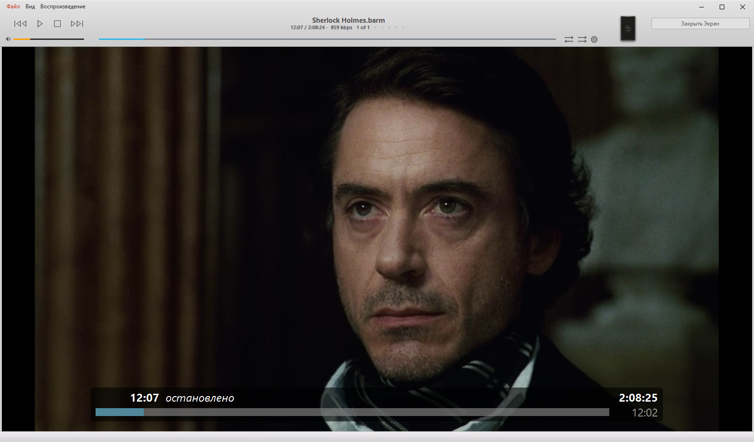Open the Воспроизведение menu
The height and width of the screenshot is (442, 754).
tap(63, 6)
